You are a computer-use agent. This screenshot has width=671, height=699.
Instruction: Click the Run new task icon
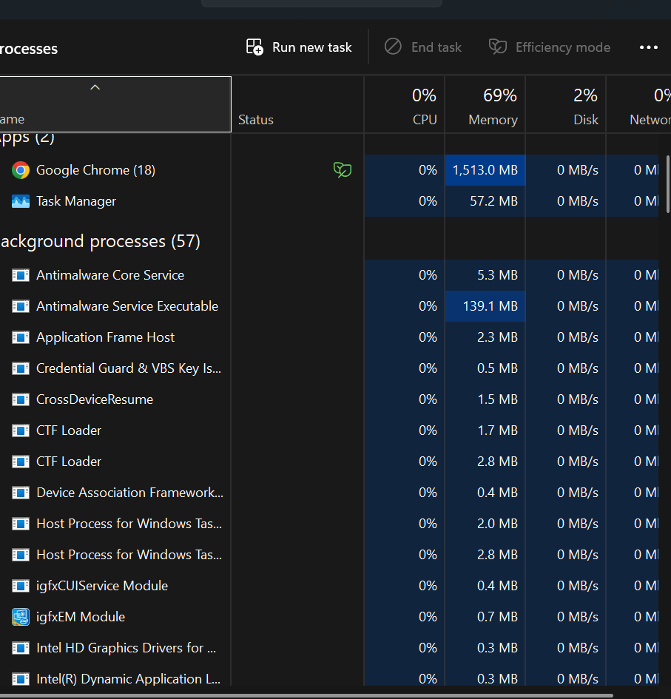254,47
